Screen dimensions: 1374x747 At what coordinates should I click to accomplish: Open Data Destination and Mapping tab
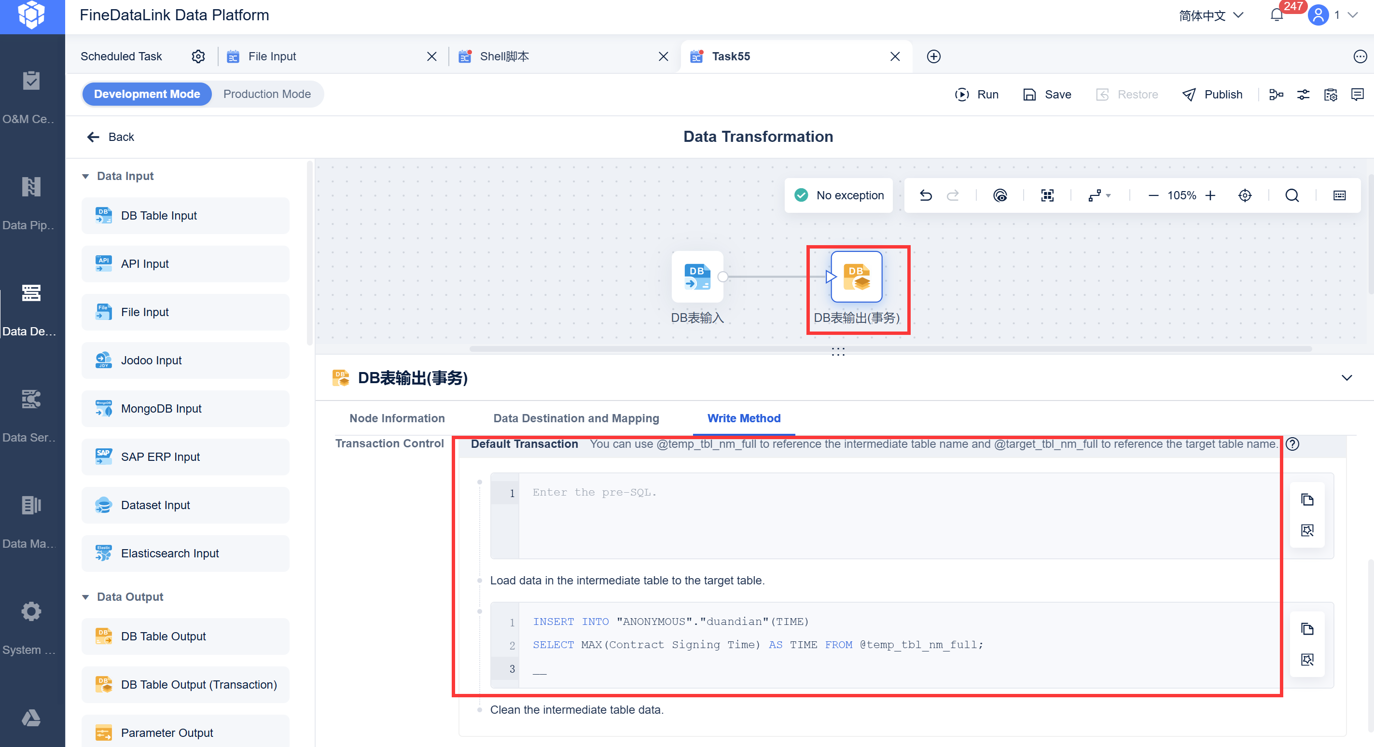click(x=576, y=418)
